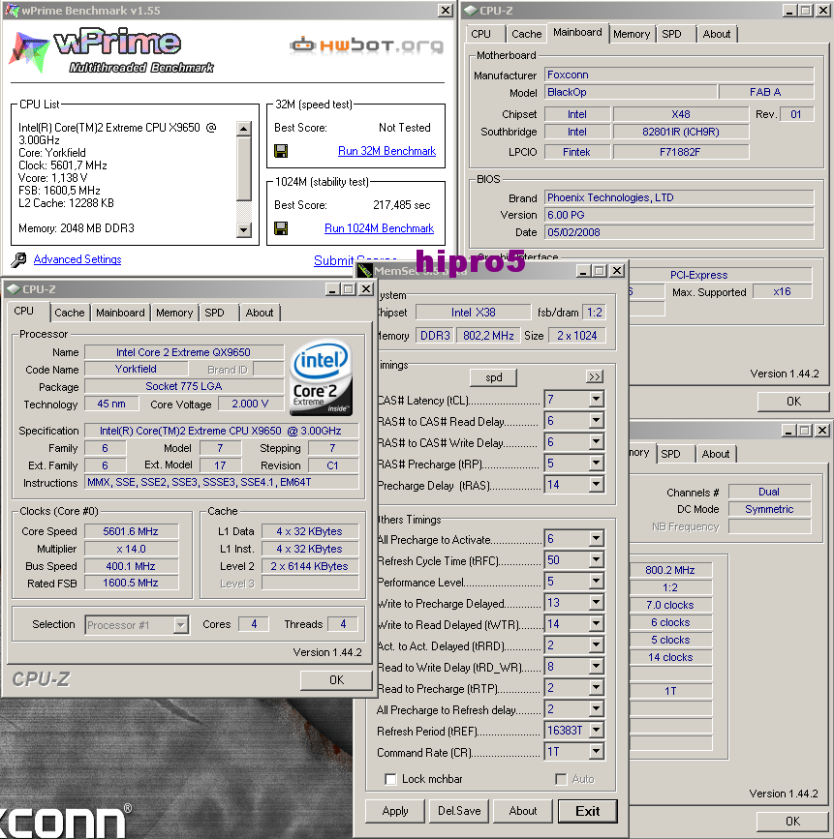Click the BIOS date 05/02/2008 field
834x839 pixels.
(x=679, y=232)
